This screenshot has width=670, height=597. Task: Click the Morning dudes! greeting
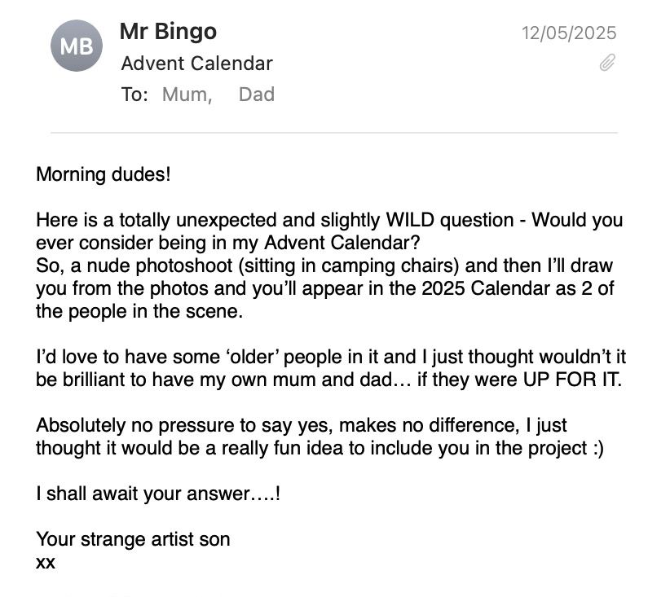pos(104,174)
